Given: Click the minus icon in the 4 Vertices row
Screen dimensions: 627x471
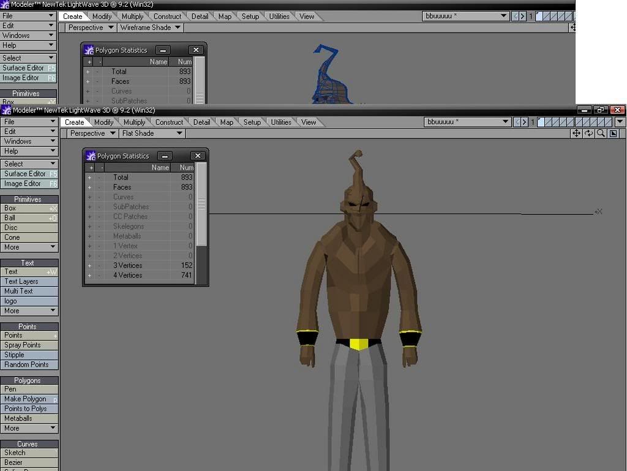Looking at the screenshot, I should pyautogui.click(x=100, y=276).
